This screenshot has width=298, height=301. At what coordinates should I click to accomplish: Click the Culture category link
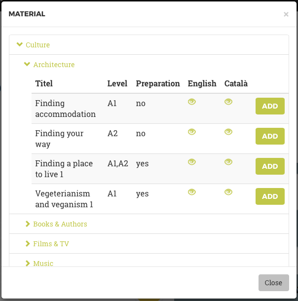point(37,45)
